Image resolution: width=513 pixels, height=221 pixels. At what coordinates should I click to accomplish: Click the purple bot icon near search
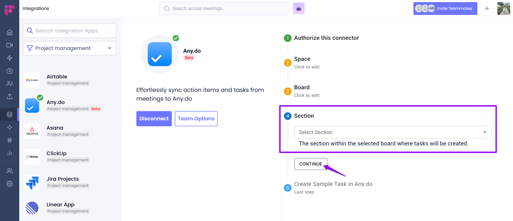coord(299,9)
